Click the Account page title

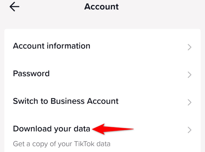[102, 7]
